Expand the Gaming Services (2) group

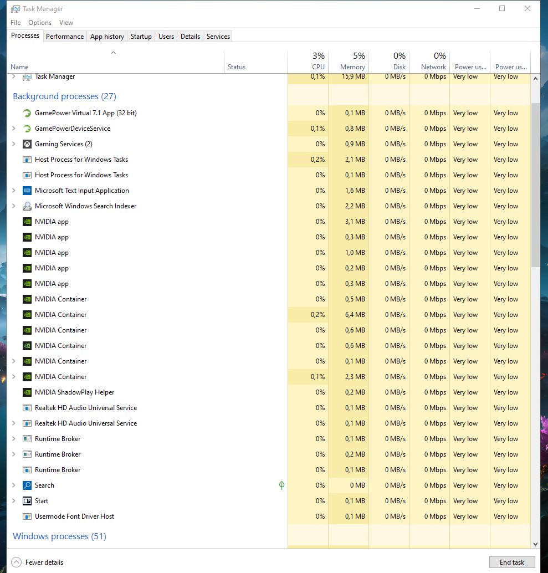click(14, 144)
